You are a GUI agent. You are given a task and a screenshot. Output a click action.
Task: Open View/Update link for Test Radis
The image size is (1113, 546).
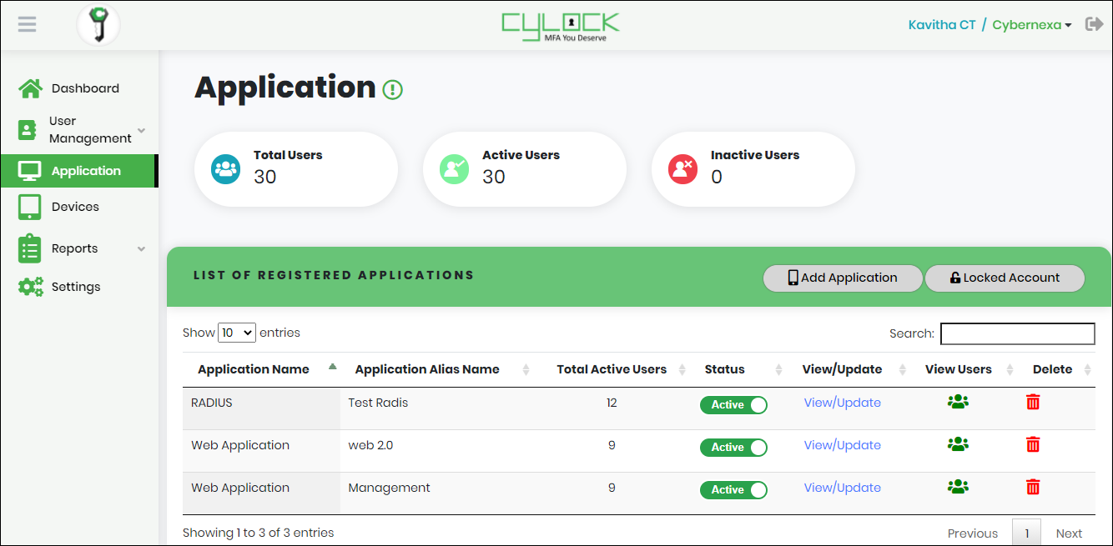842,403
